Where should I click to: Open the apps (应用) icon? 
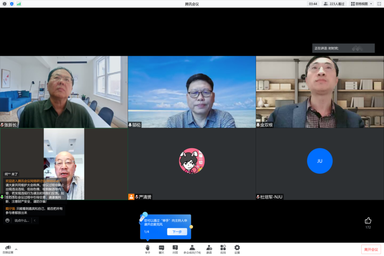click(x=223, y=247)
